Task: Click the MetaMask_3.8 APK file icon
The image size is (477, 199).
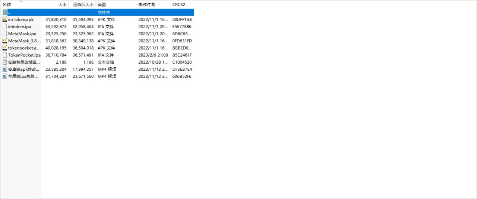Action: tap(4, 41)
